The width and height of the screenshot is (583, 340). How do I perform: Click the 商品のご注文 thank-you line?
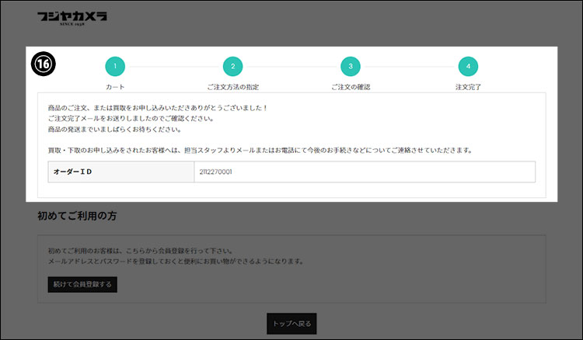pyautogui.click(x=158, y=108)
